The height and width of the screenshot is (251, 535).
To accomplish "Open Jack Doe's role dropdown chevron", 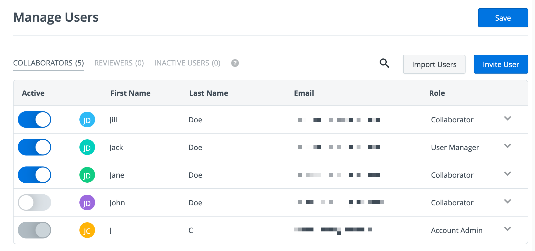I will point(508,146).
